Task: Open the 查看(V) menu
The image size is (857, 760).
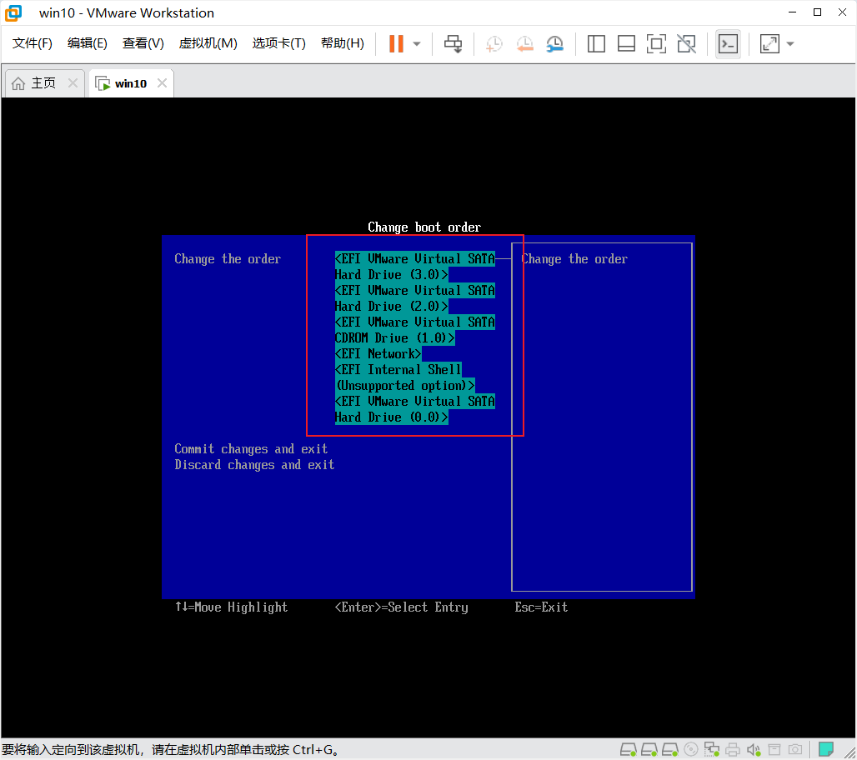Action: 143,43
